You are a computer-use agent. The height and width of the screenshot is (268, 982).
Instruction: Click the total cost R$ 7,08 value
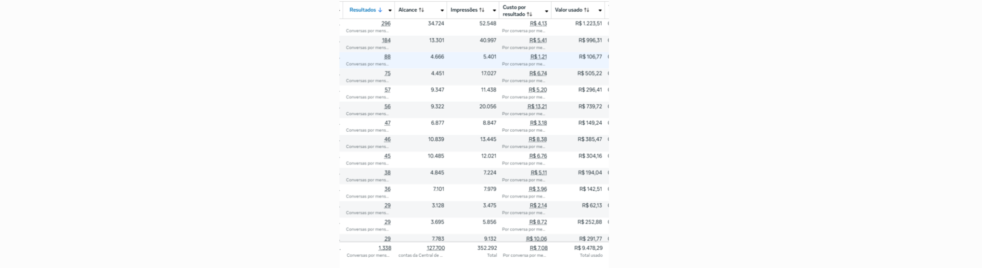(538, 248)
